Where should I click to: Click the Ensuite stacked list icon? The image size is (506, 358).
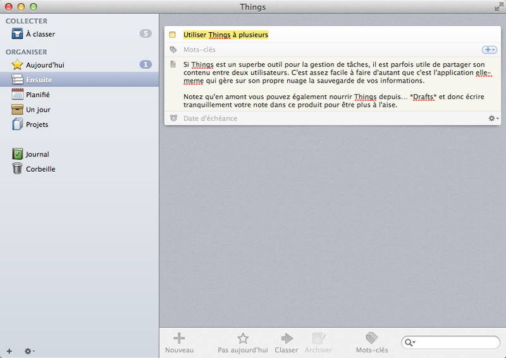point(17,80)
